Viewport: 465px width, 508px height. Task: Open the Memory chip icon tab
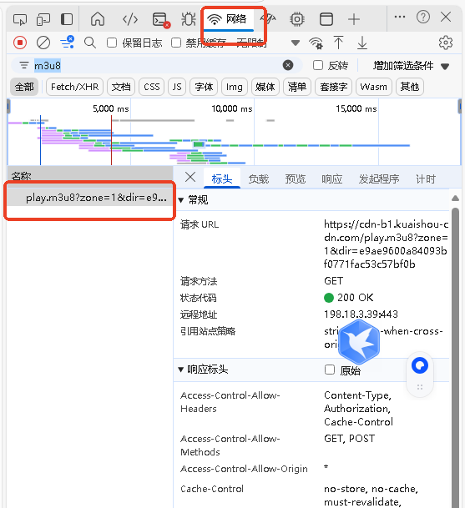coord(297,19)
